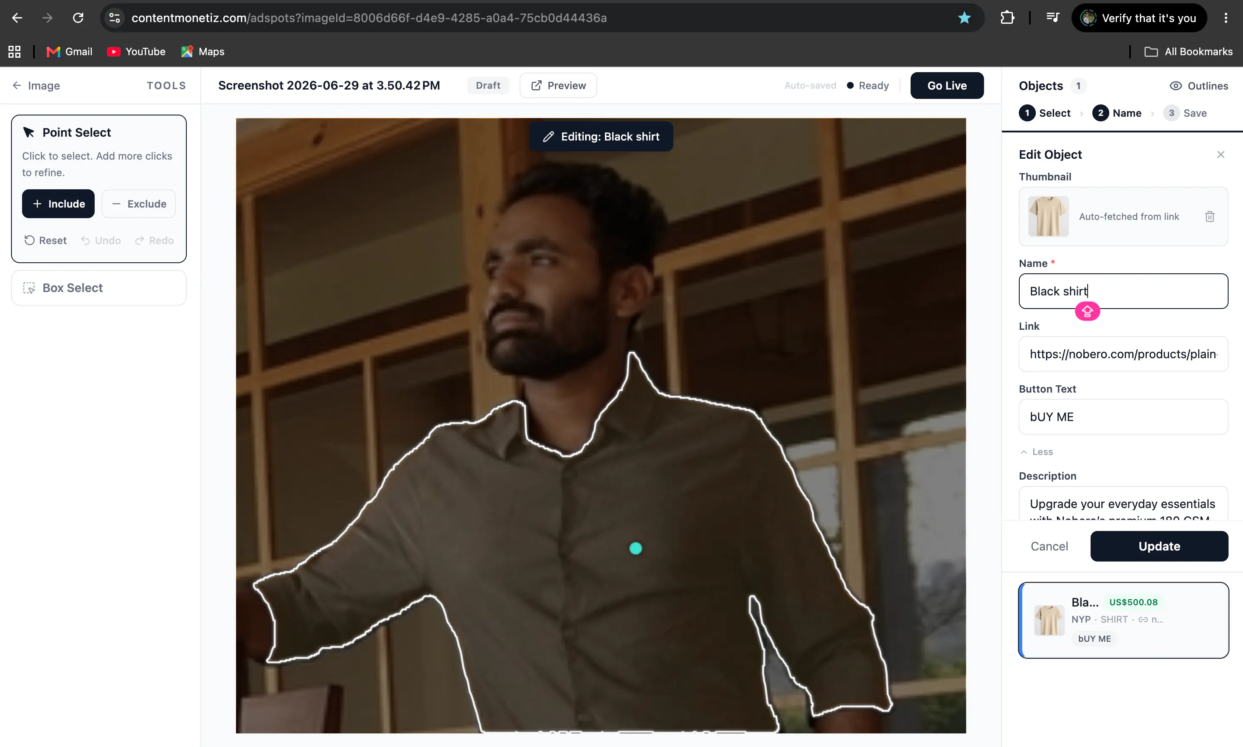Open Gmail bookmark
The width and height of the screenshot is (1243, 747).
click(x=70, y=51)
